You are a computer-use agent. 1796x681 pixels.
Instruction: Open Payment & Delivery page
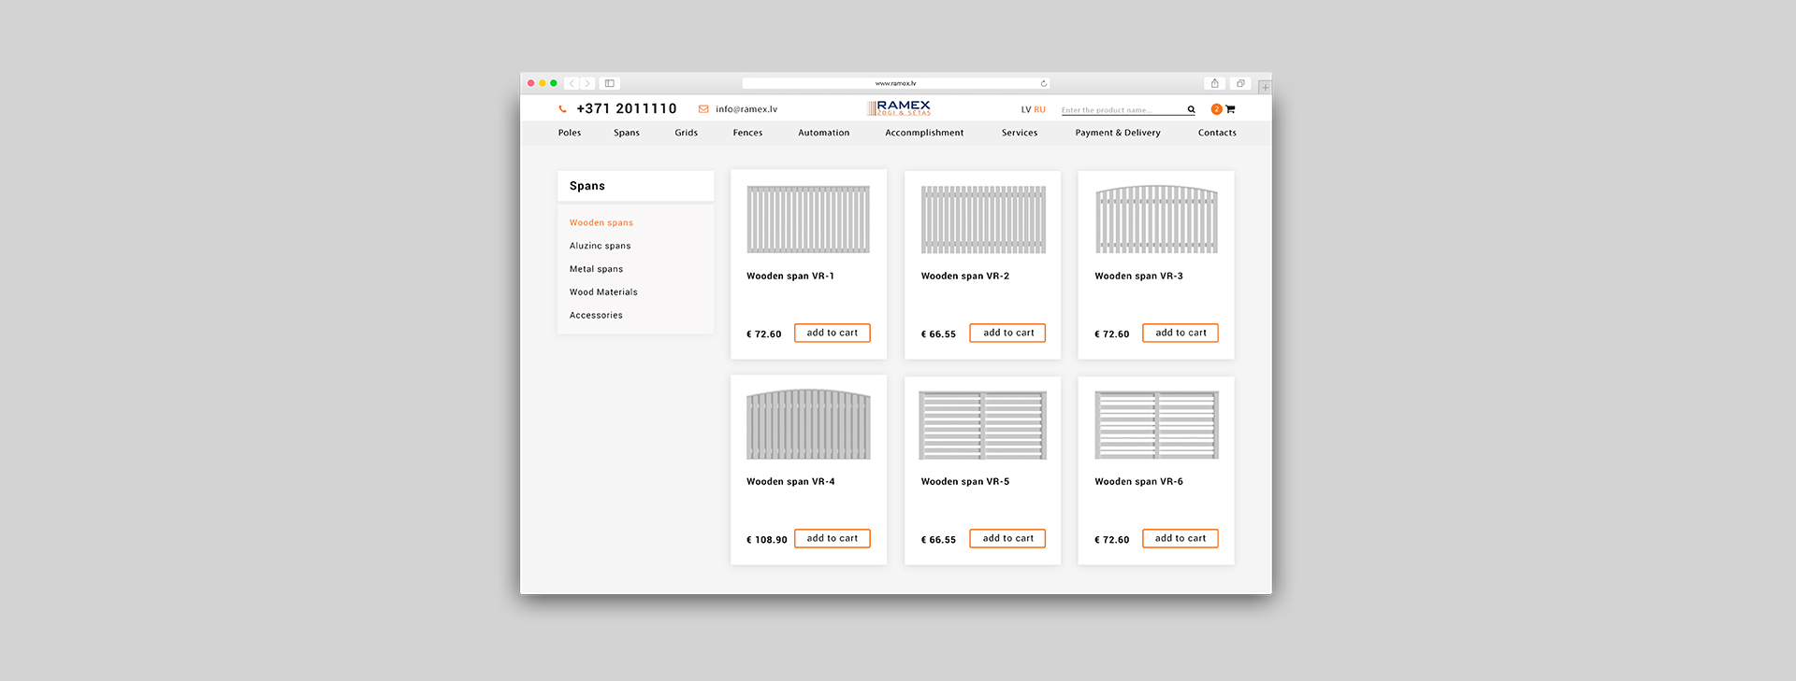coord(1118,133)
